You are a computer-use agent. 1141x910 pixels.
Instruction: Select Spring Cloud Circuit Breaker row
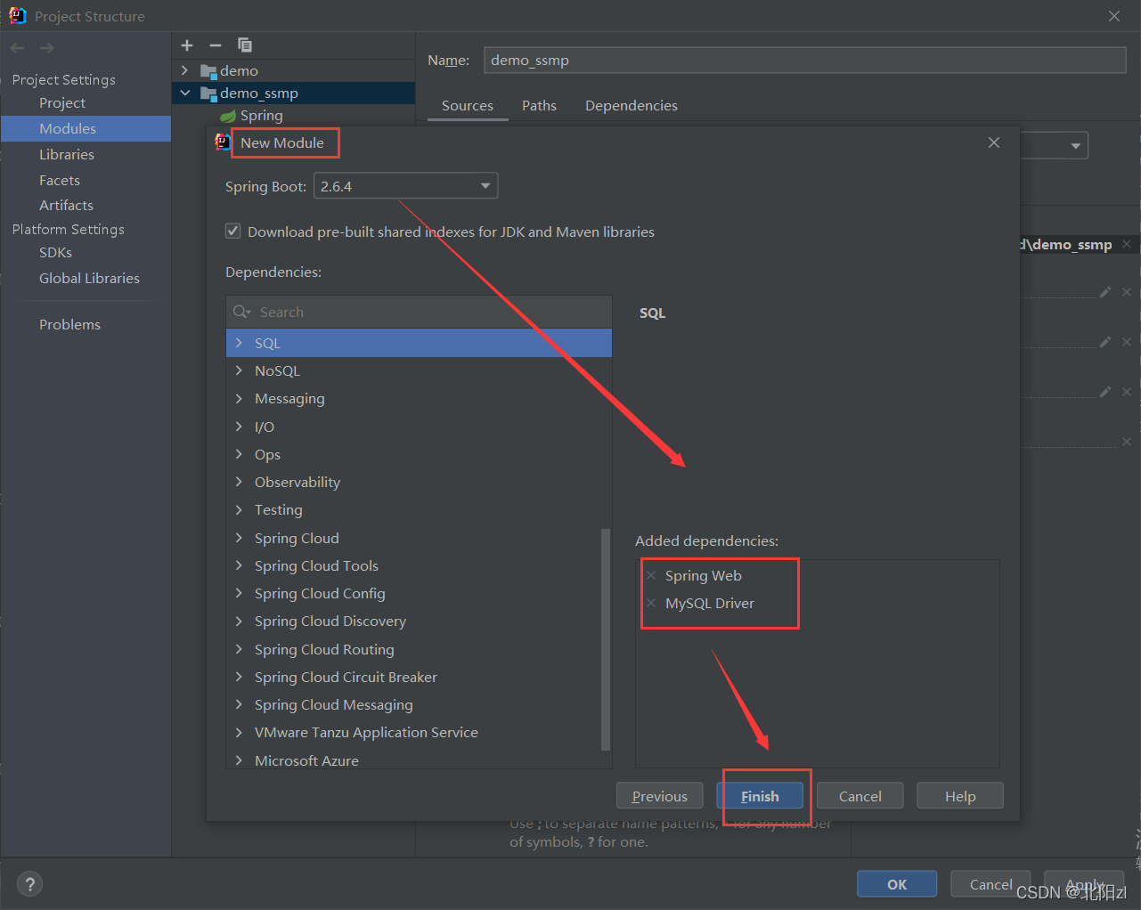pos(419,677)
